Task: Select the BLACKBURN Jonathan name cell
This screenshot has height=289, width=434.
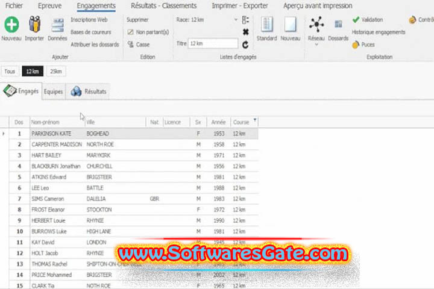Action: coord(57,166)
